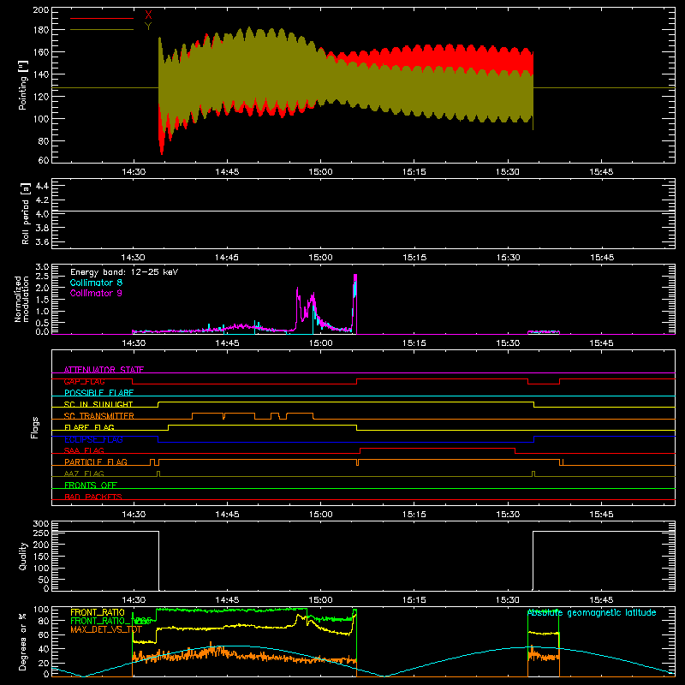Click the red BAD_PACKETS label
The width and height of the screenshot is (685, 685).
point(93,497)
